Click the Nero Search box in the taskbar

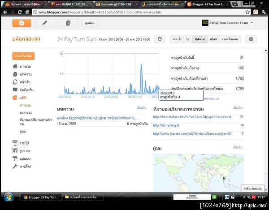192,197
